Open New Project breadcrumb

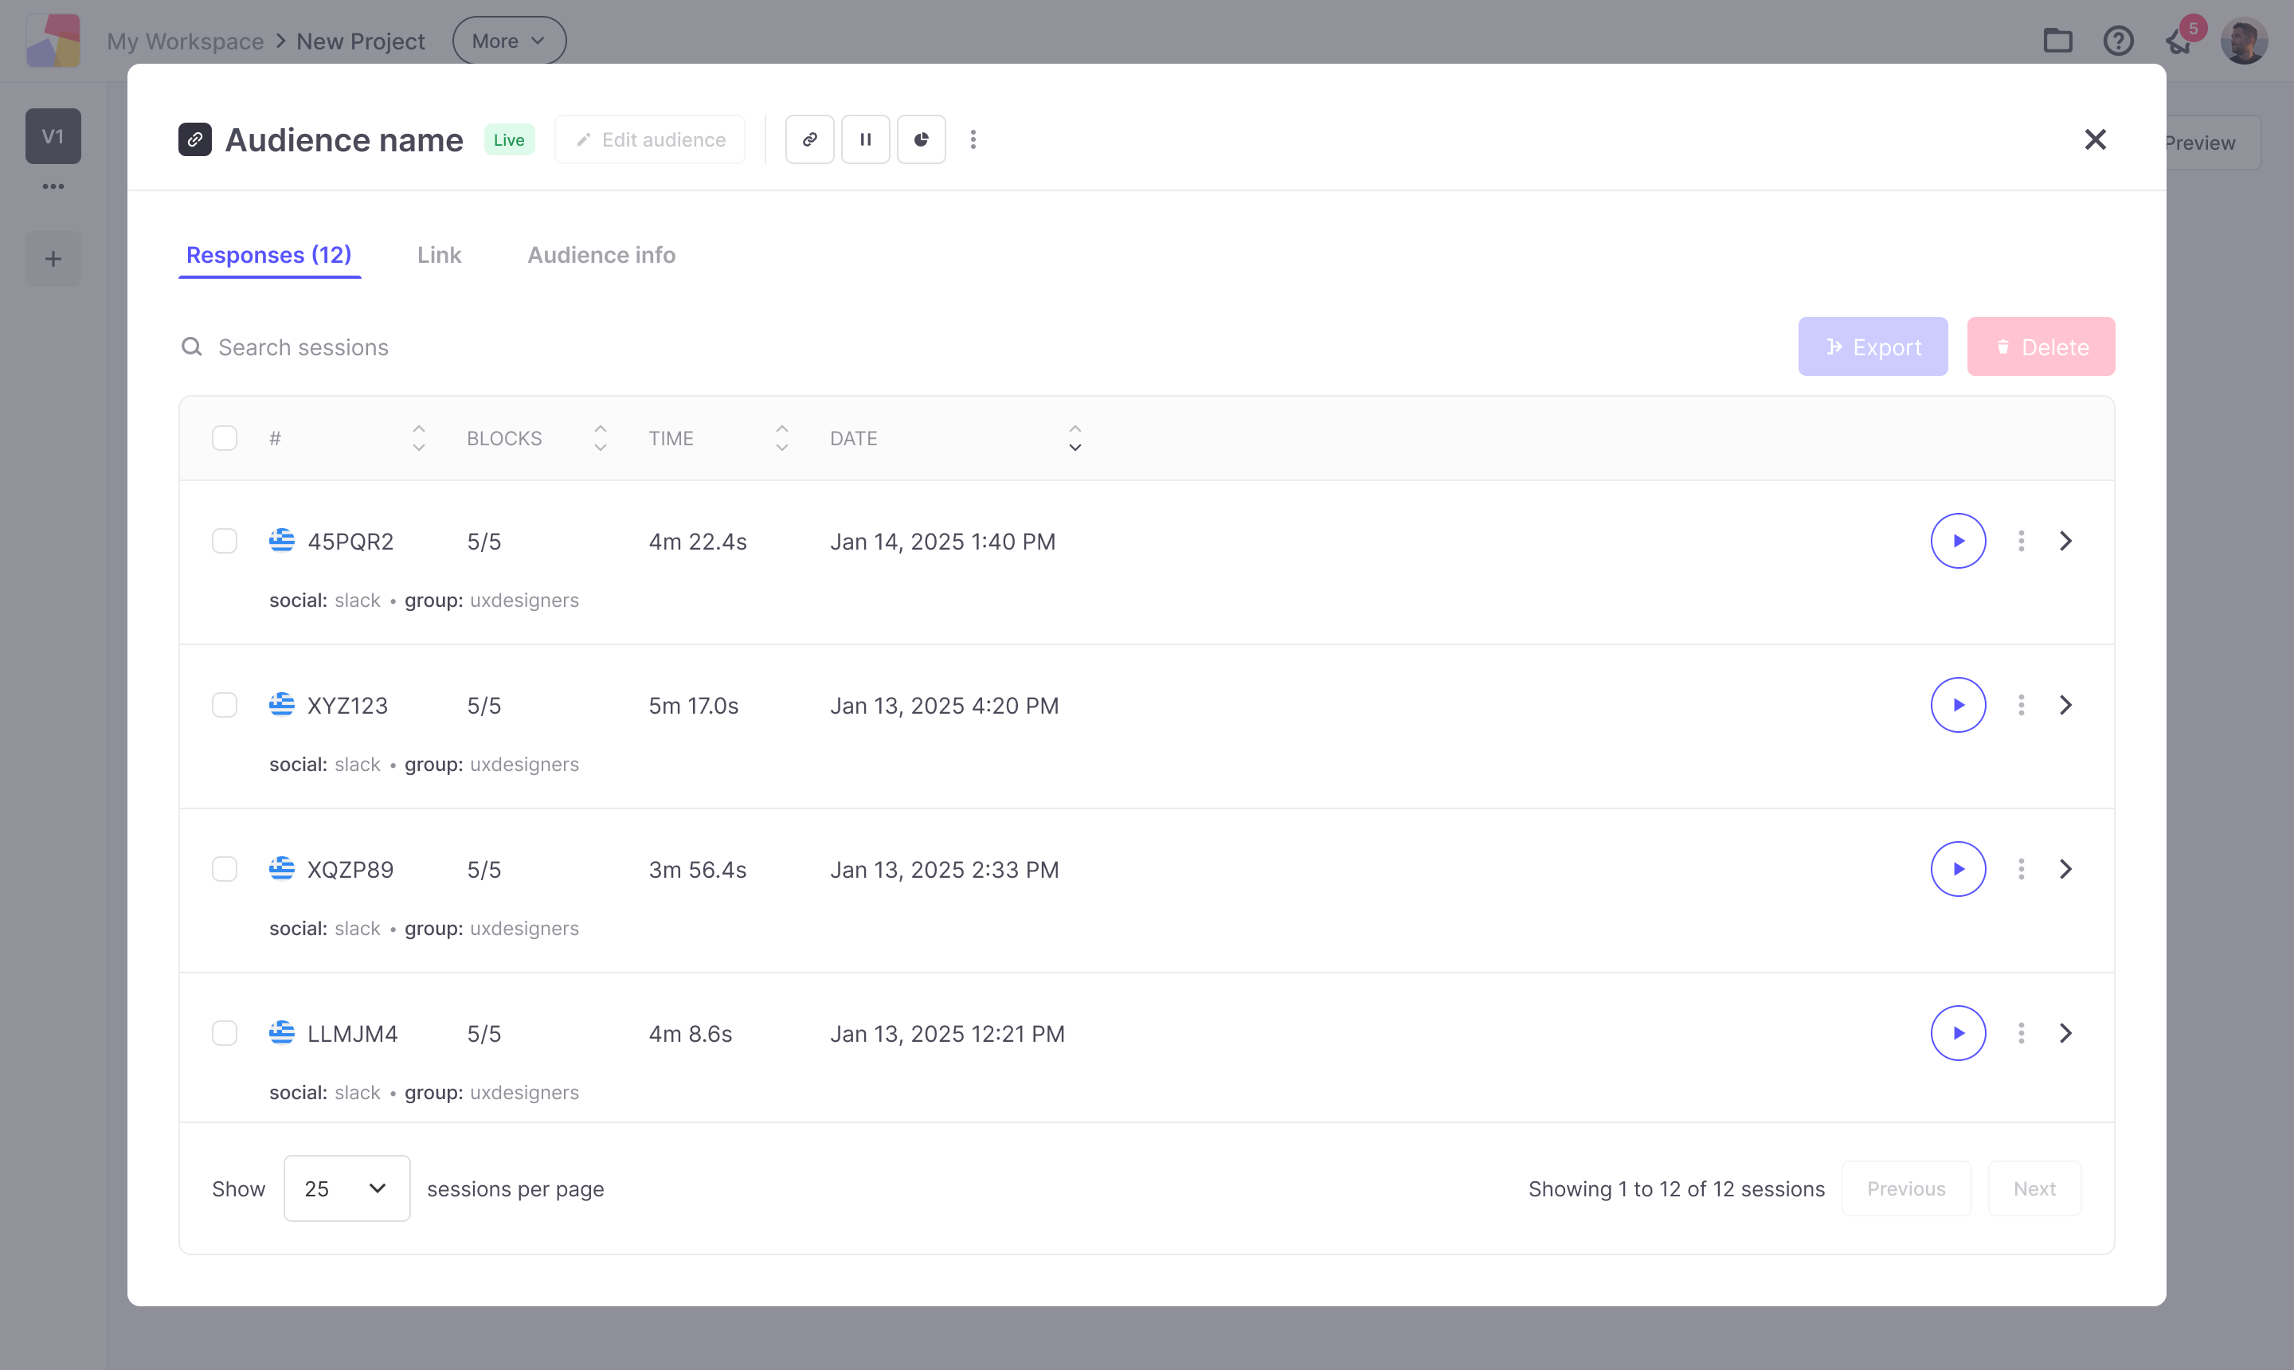click(x=361, y=41)
